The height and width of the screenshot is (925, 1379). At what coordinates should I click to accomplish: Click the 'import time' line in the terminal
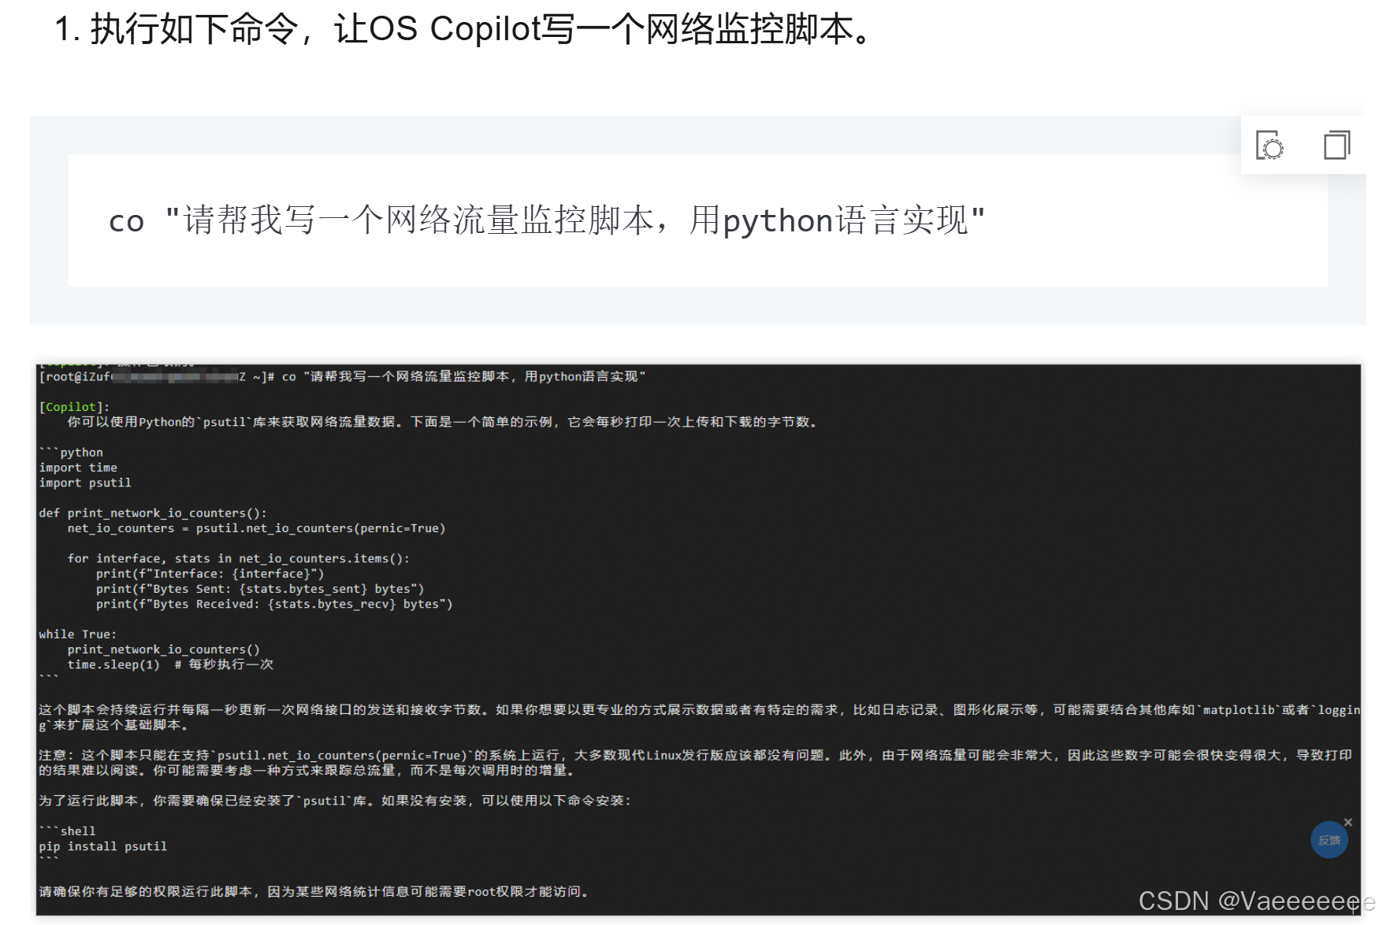click(78, 468)
